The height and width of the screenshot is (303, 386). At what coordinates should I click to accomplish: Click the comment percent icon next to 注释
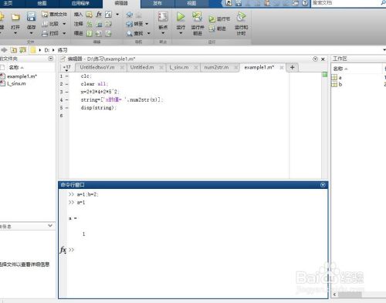pos(89,24)
